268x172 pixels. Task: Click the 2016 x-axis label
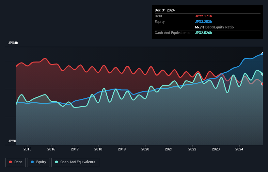[51, 149]
